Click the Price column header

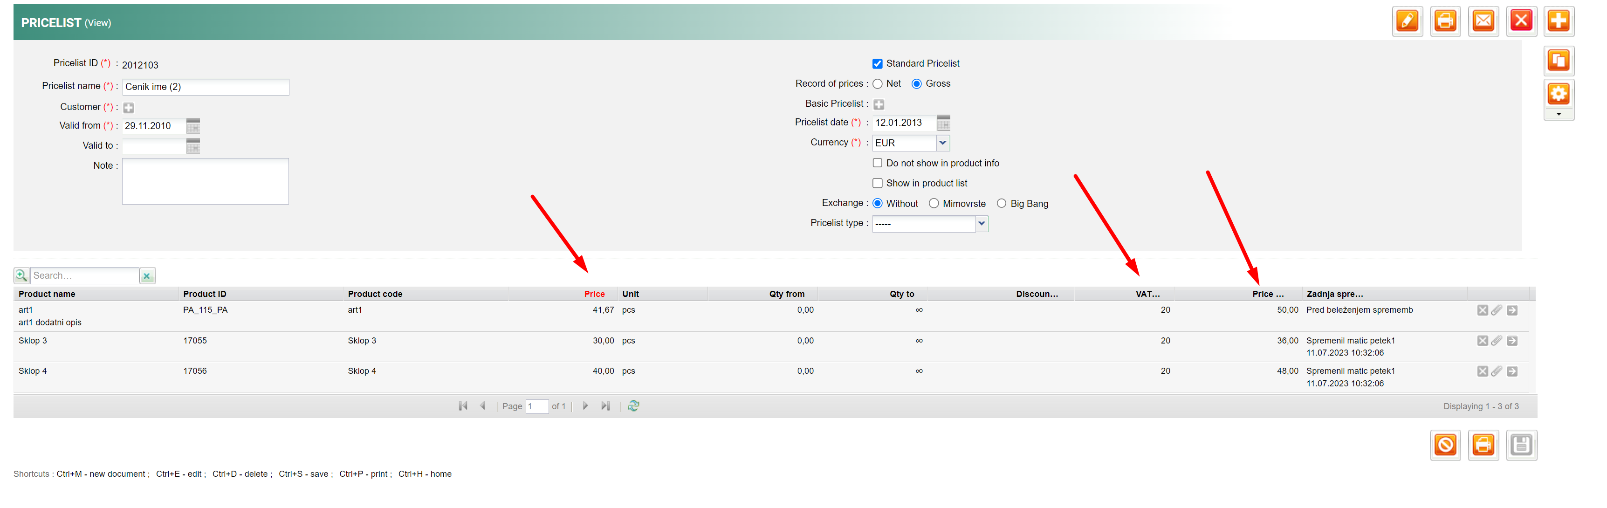(x=594, y=294)
